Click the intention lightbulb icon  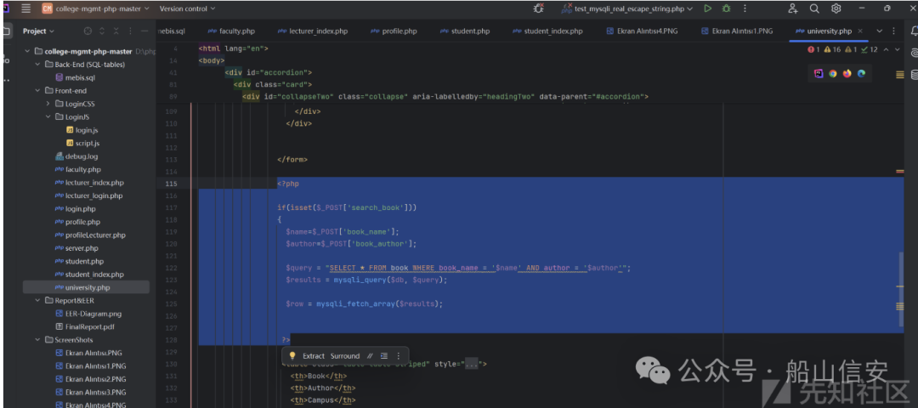pyautogui.click(x=292, y=356)
